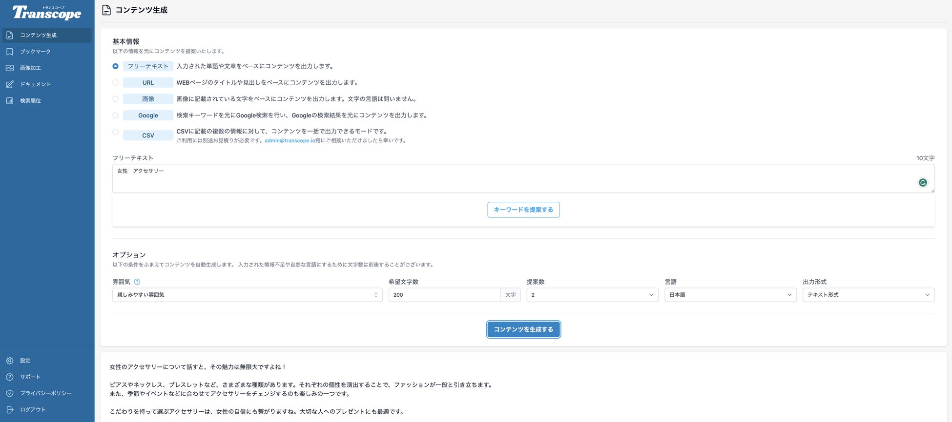The image size is (952, 422).
Task: Click the ドキュメント pencil icon
Action: [x=10, y=84]
